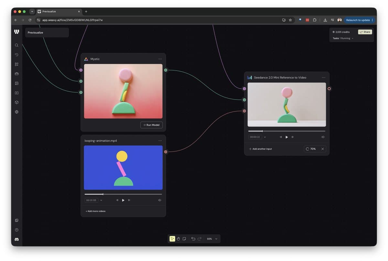
Task: Click the Previsualize project name field
Action: click(x=47, y=33)
